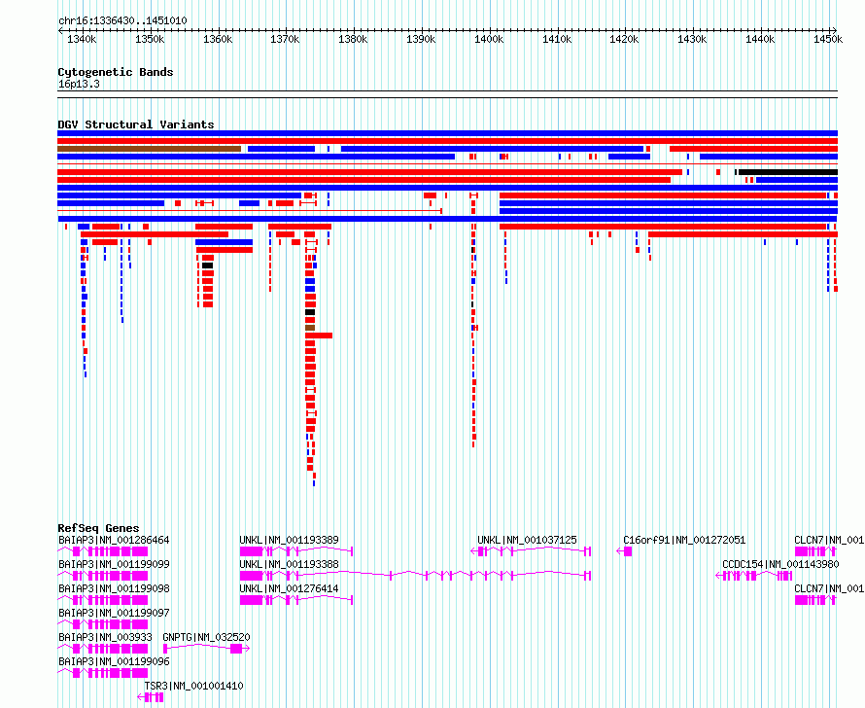This screenshot has height=708, width=865.
Task: Click the 1440k ruler tick label
Action: [x=760, y=39]
